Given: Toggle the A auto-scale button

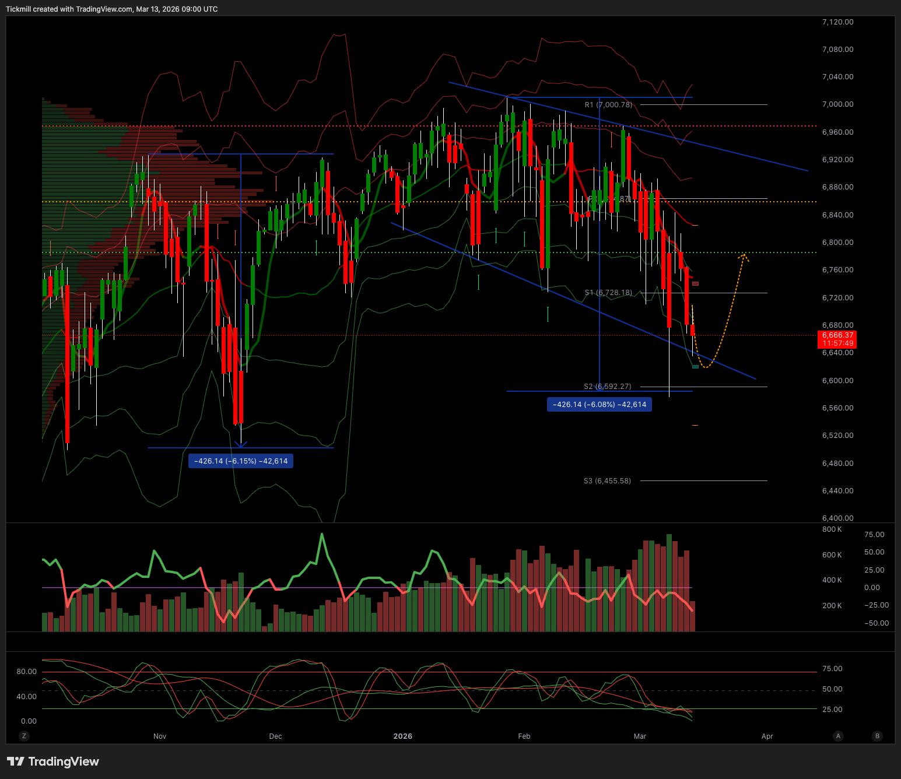Looking at the screenshot, I should [x=838, y=736].
